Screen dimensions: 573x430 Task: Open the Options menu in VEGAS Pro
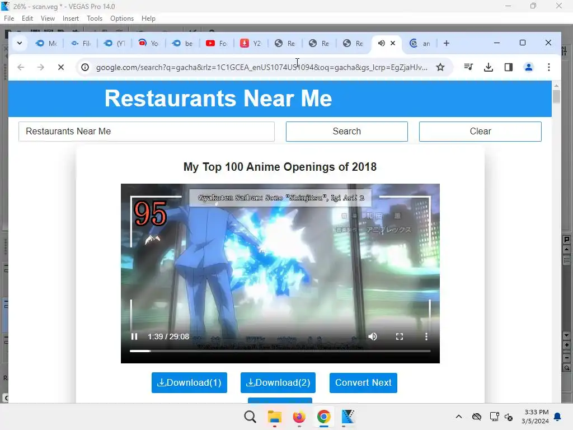pyautogui.click(x=121, y=18)
